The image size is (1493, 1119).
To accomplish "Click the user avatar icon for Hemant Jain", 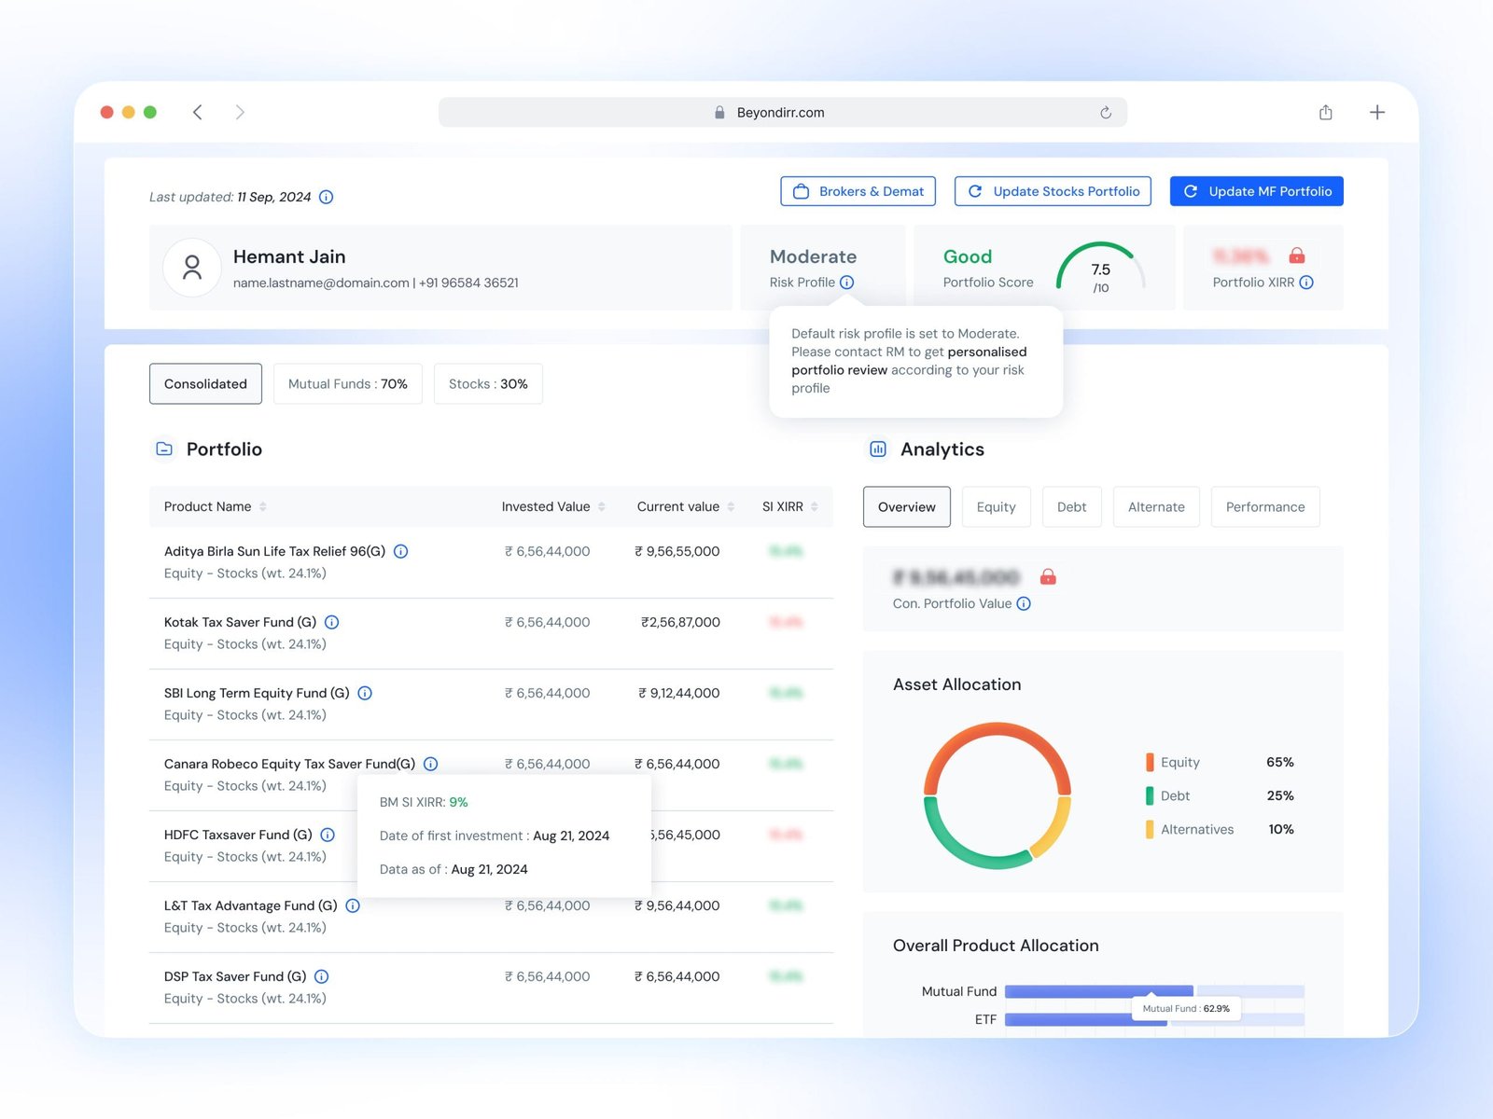I will click(192, 268).
